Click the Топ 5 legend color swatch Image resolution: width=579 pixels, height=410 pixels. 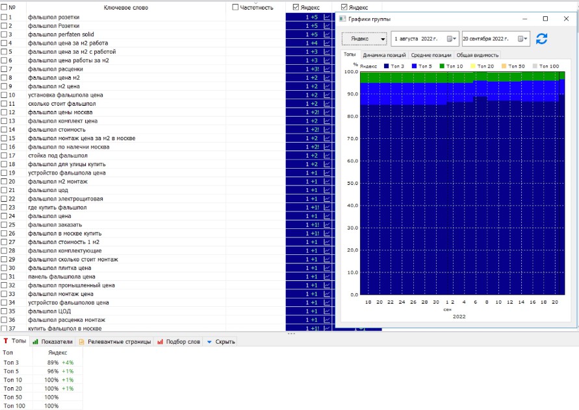click(x=414, y=66)
